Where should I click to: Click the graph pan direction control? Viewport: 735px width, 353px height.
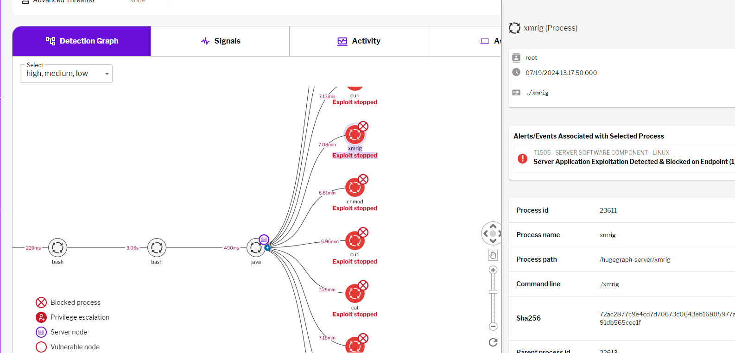pos(493,233)
